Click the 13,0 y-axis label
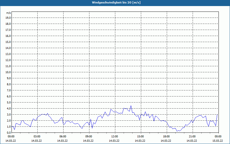Screen dimensions: 230x144 click(x=8, y=54)
